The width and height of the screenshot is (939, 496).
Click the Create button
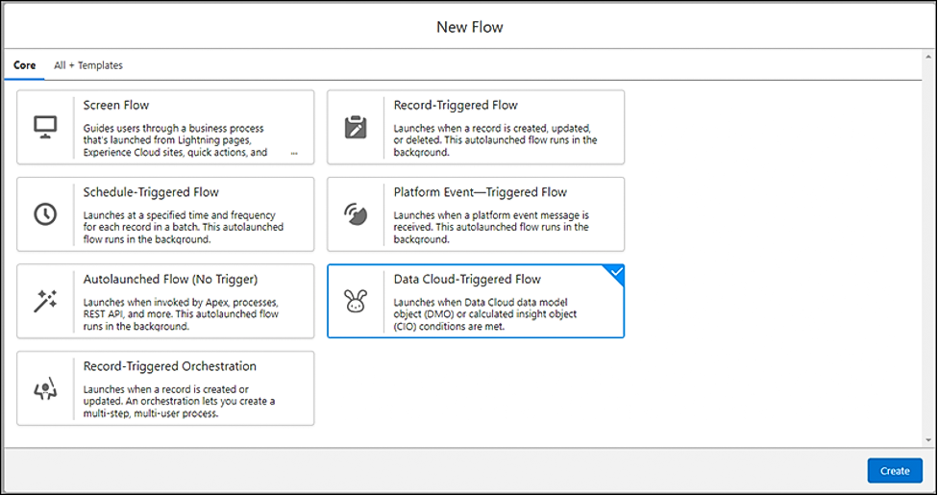895,471
